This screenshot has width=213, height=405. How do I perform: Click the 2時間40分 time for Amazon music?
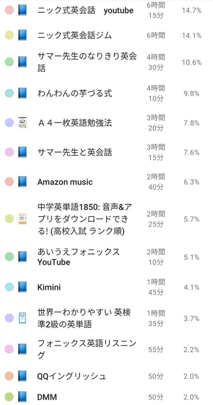156,182
